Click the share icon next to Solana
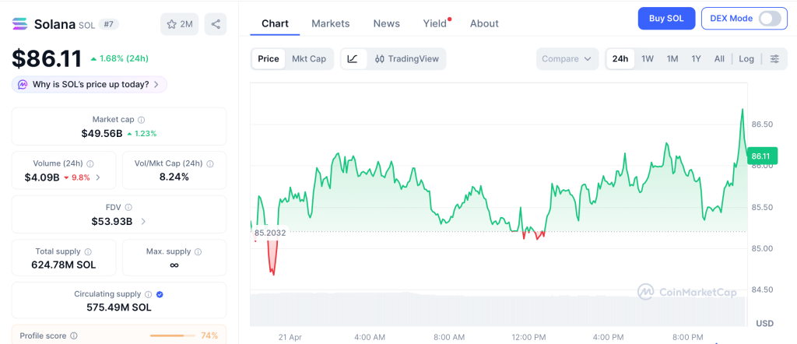Screen dimensions: 797x344 216,24
